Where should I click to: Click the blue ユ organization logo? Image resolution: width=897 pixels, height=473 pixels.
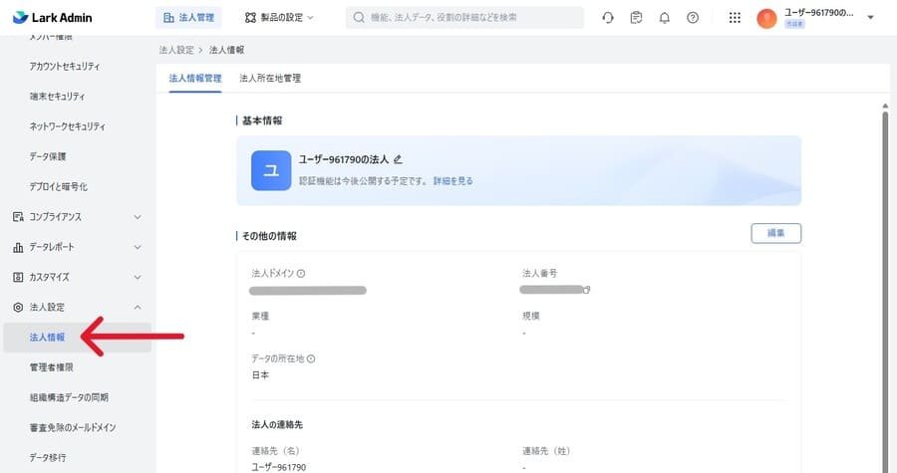point(271,170)
